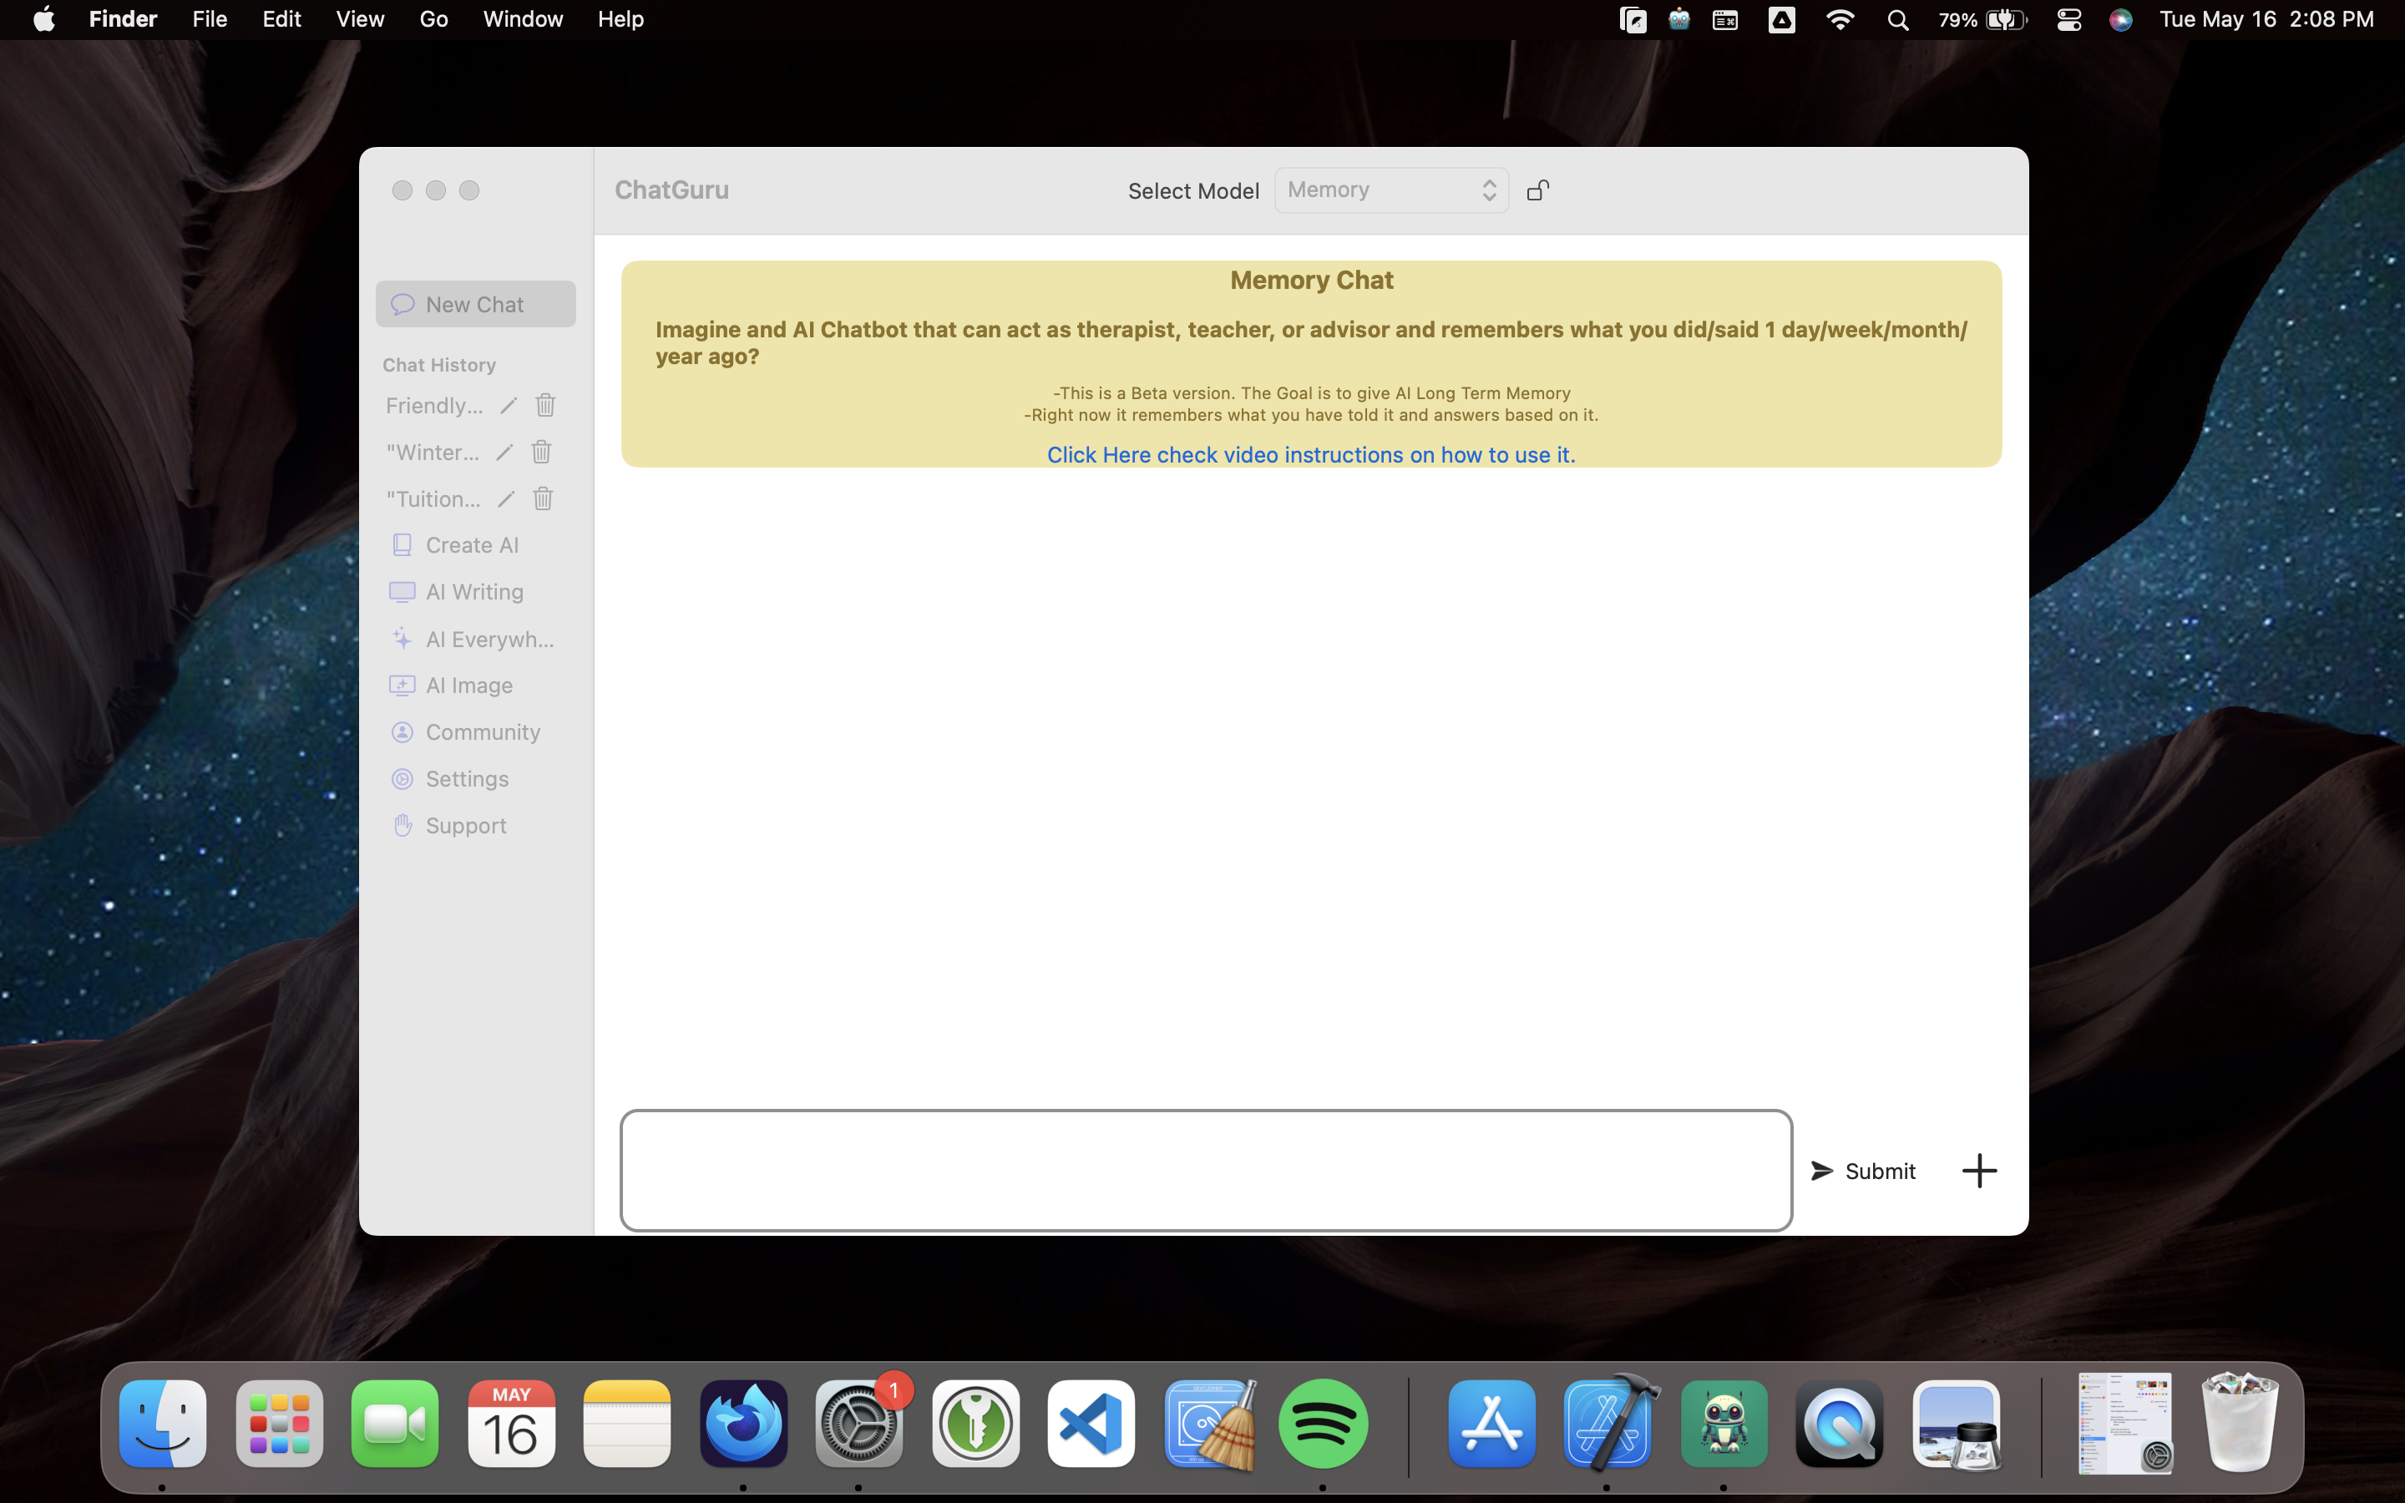Open Trash from the Dock
The width and height of the screenshot is (2405, 1503).
[2240, 1425]
